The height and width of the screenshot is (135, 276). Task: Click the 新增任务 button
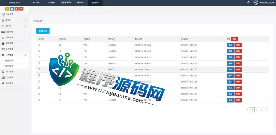point(43,31)
